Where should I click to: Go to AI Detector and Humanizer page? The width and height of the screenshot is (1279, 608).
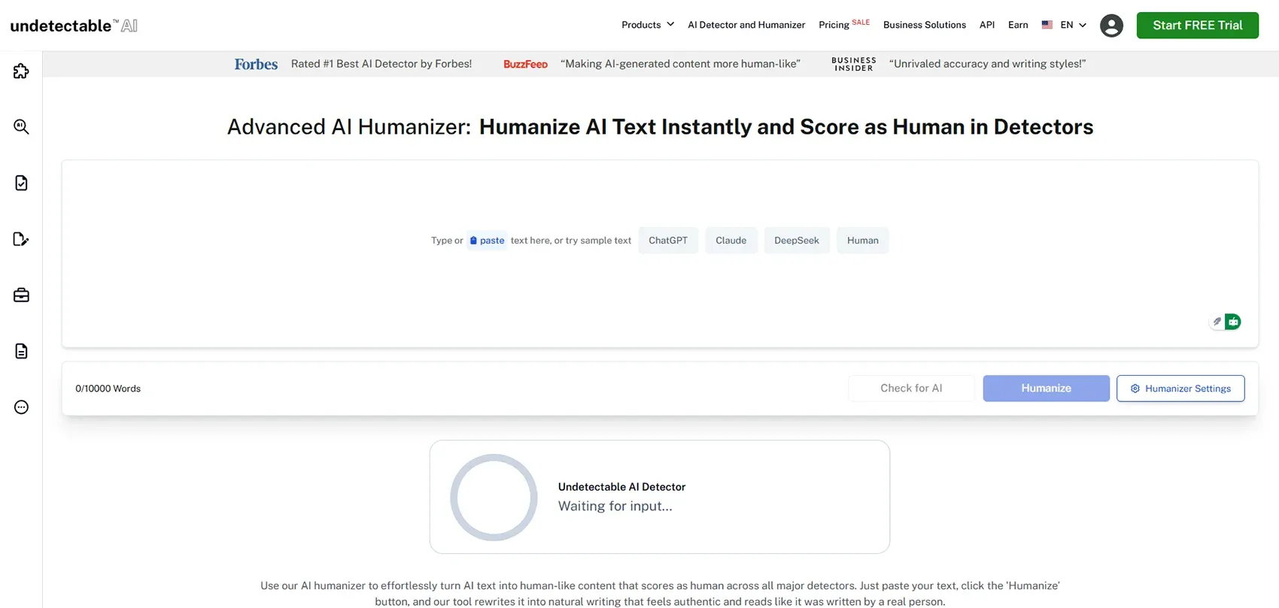pos(746,25)
